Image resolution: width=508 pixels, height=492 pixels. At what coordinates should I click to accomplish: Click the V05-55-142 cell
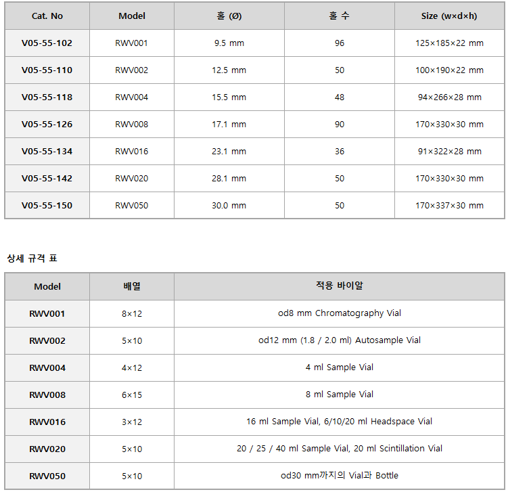tap(47, 178)
